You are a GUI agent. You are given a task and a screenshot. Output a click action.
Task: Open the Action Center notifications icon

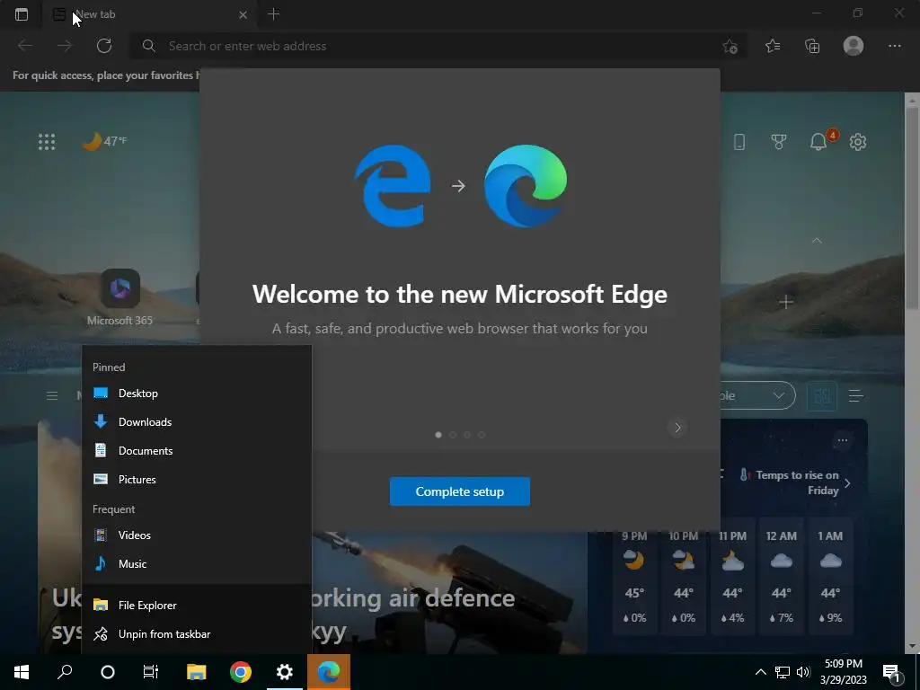click(893, 672)
